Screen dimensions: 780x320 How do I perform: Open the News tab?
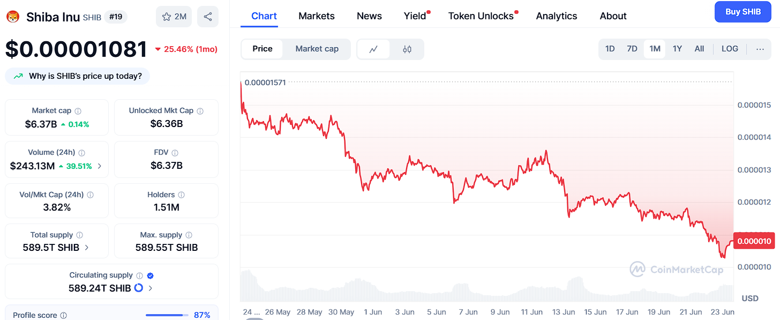[x=369, y=16]
